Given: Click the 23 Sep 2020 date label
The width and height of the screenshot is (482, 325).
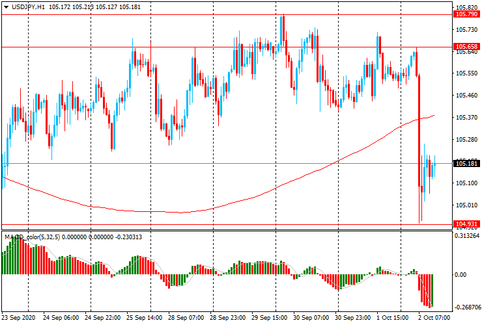Looking at the screenshot, I should 18,318.
